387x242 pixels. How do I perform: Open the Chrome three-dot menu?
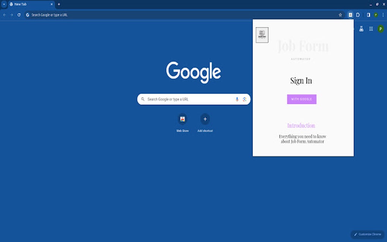pos(383,15)
